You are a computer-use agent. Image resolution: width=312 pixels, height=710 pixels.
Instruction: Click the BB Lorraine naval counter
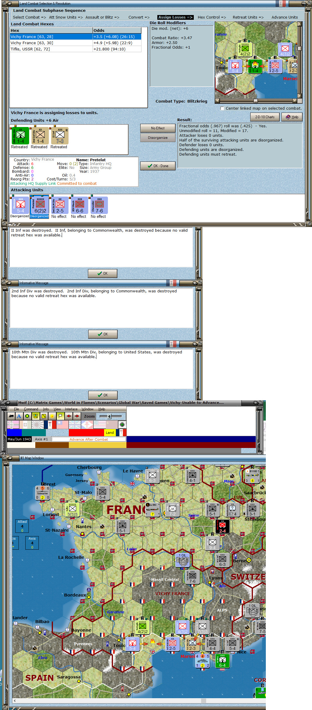pos(202,661)
